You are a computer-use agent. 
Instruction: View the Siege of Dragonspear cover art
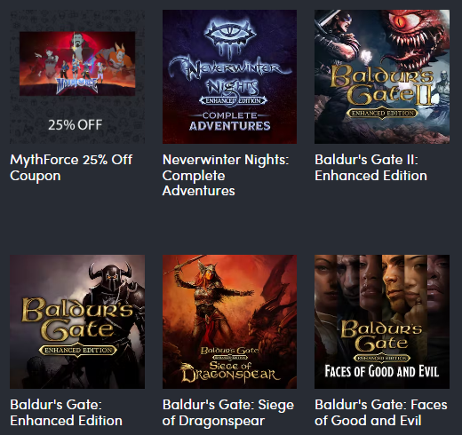(229, 321)
